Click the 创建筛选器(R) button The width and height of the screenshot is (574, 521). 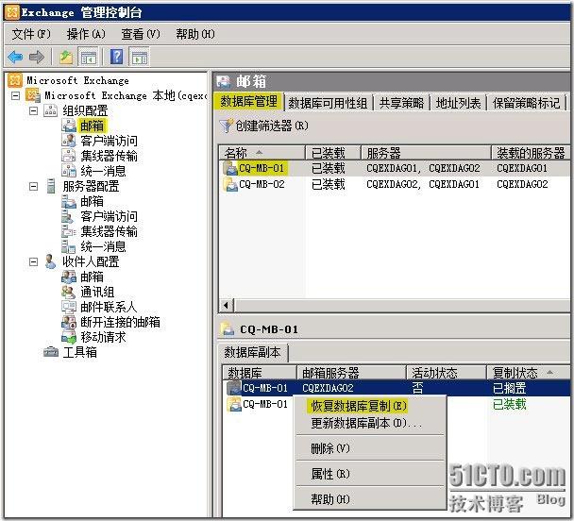[x=264, y=126]
